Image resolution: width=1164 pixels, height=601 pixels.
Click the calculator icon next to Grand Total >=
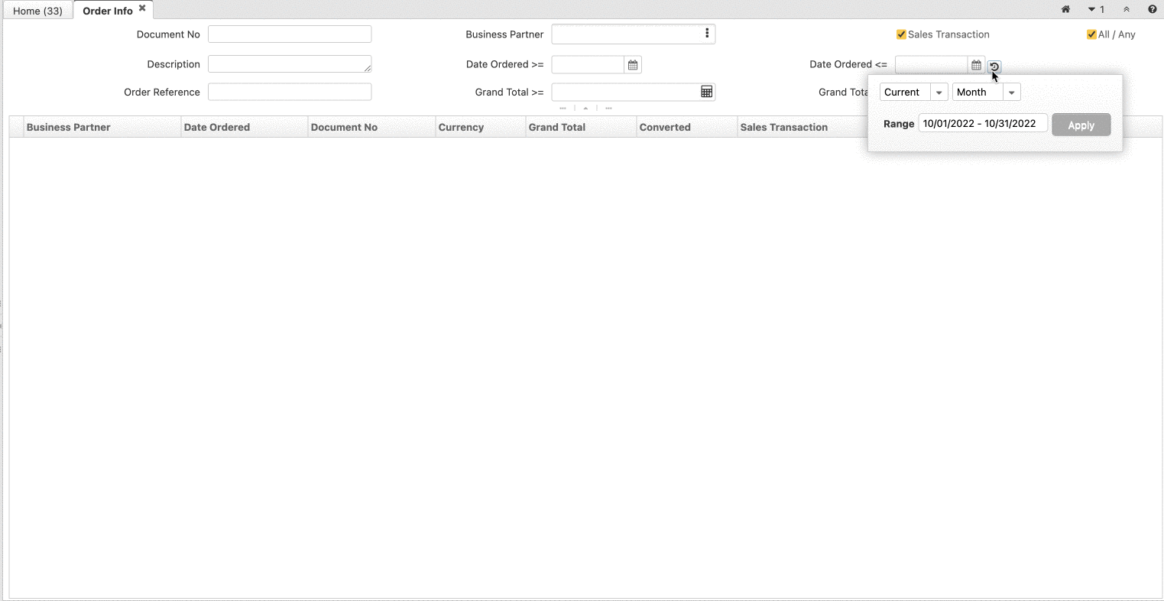click(x=707, y=92)
